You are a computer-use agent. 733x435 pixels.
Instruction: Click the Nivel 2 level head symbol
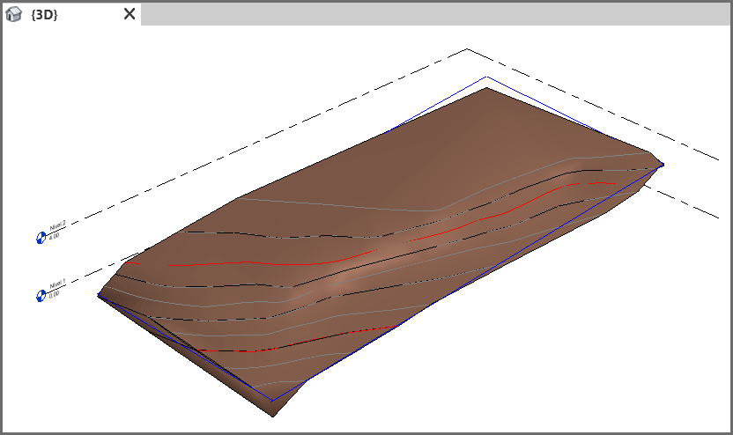tap(40, 238)
